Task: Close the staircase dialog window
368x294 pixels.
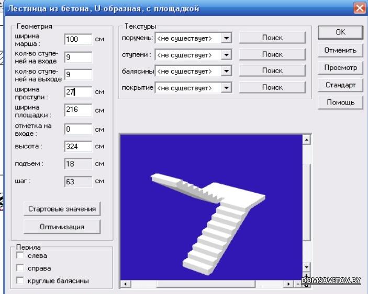Action: 359,8
